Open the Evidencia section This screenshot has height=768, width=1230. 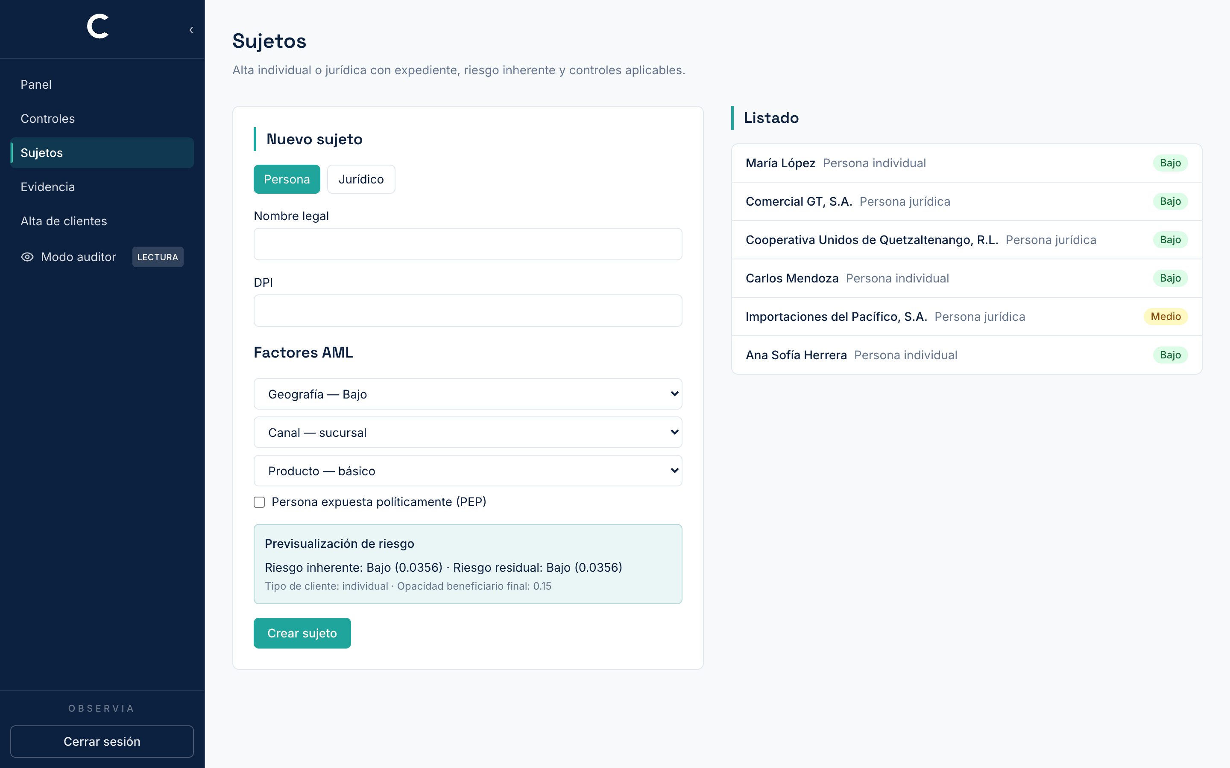(x=102, y=187)
